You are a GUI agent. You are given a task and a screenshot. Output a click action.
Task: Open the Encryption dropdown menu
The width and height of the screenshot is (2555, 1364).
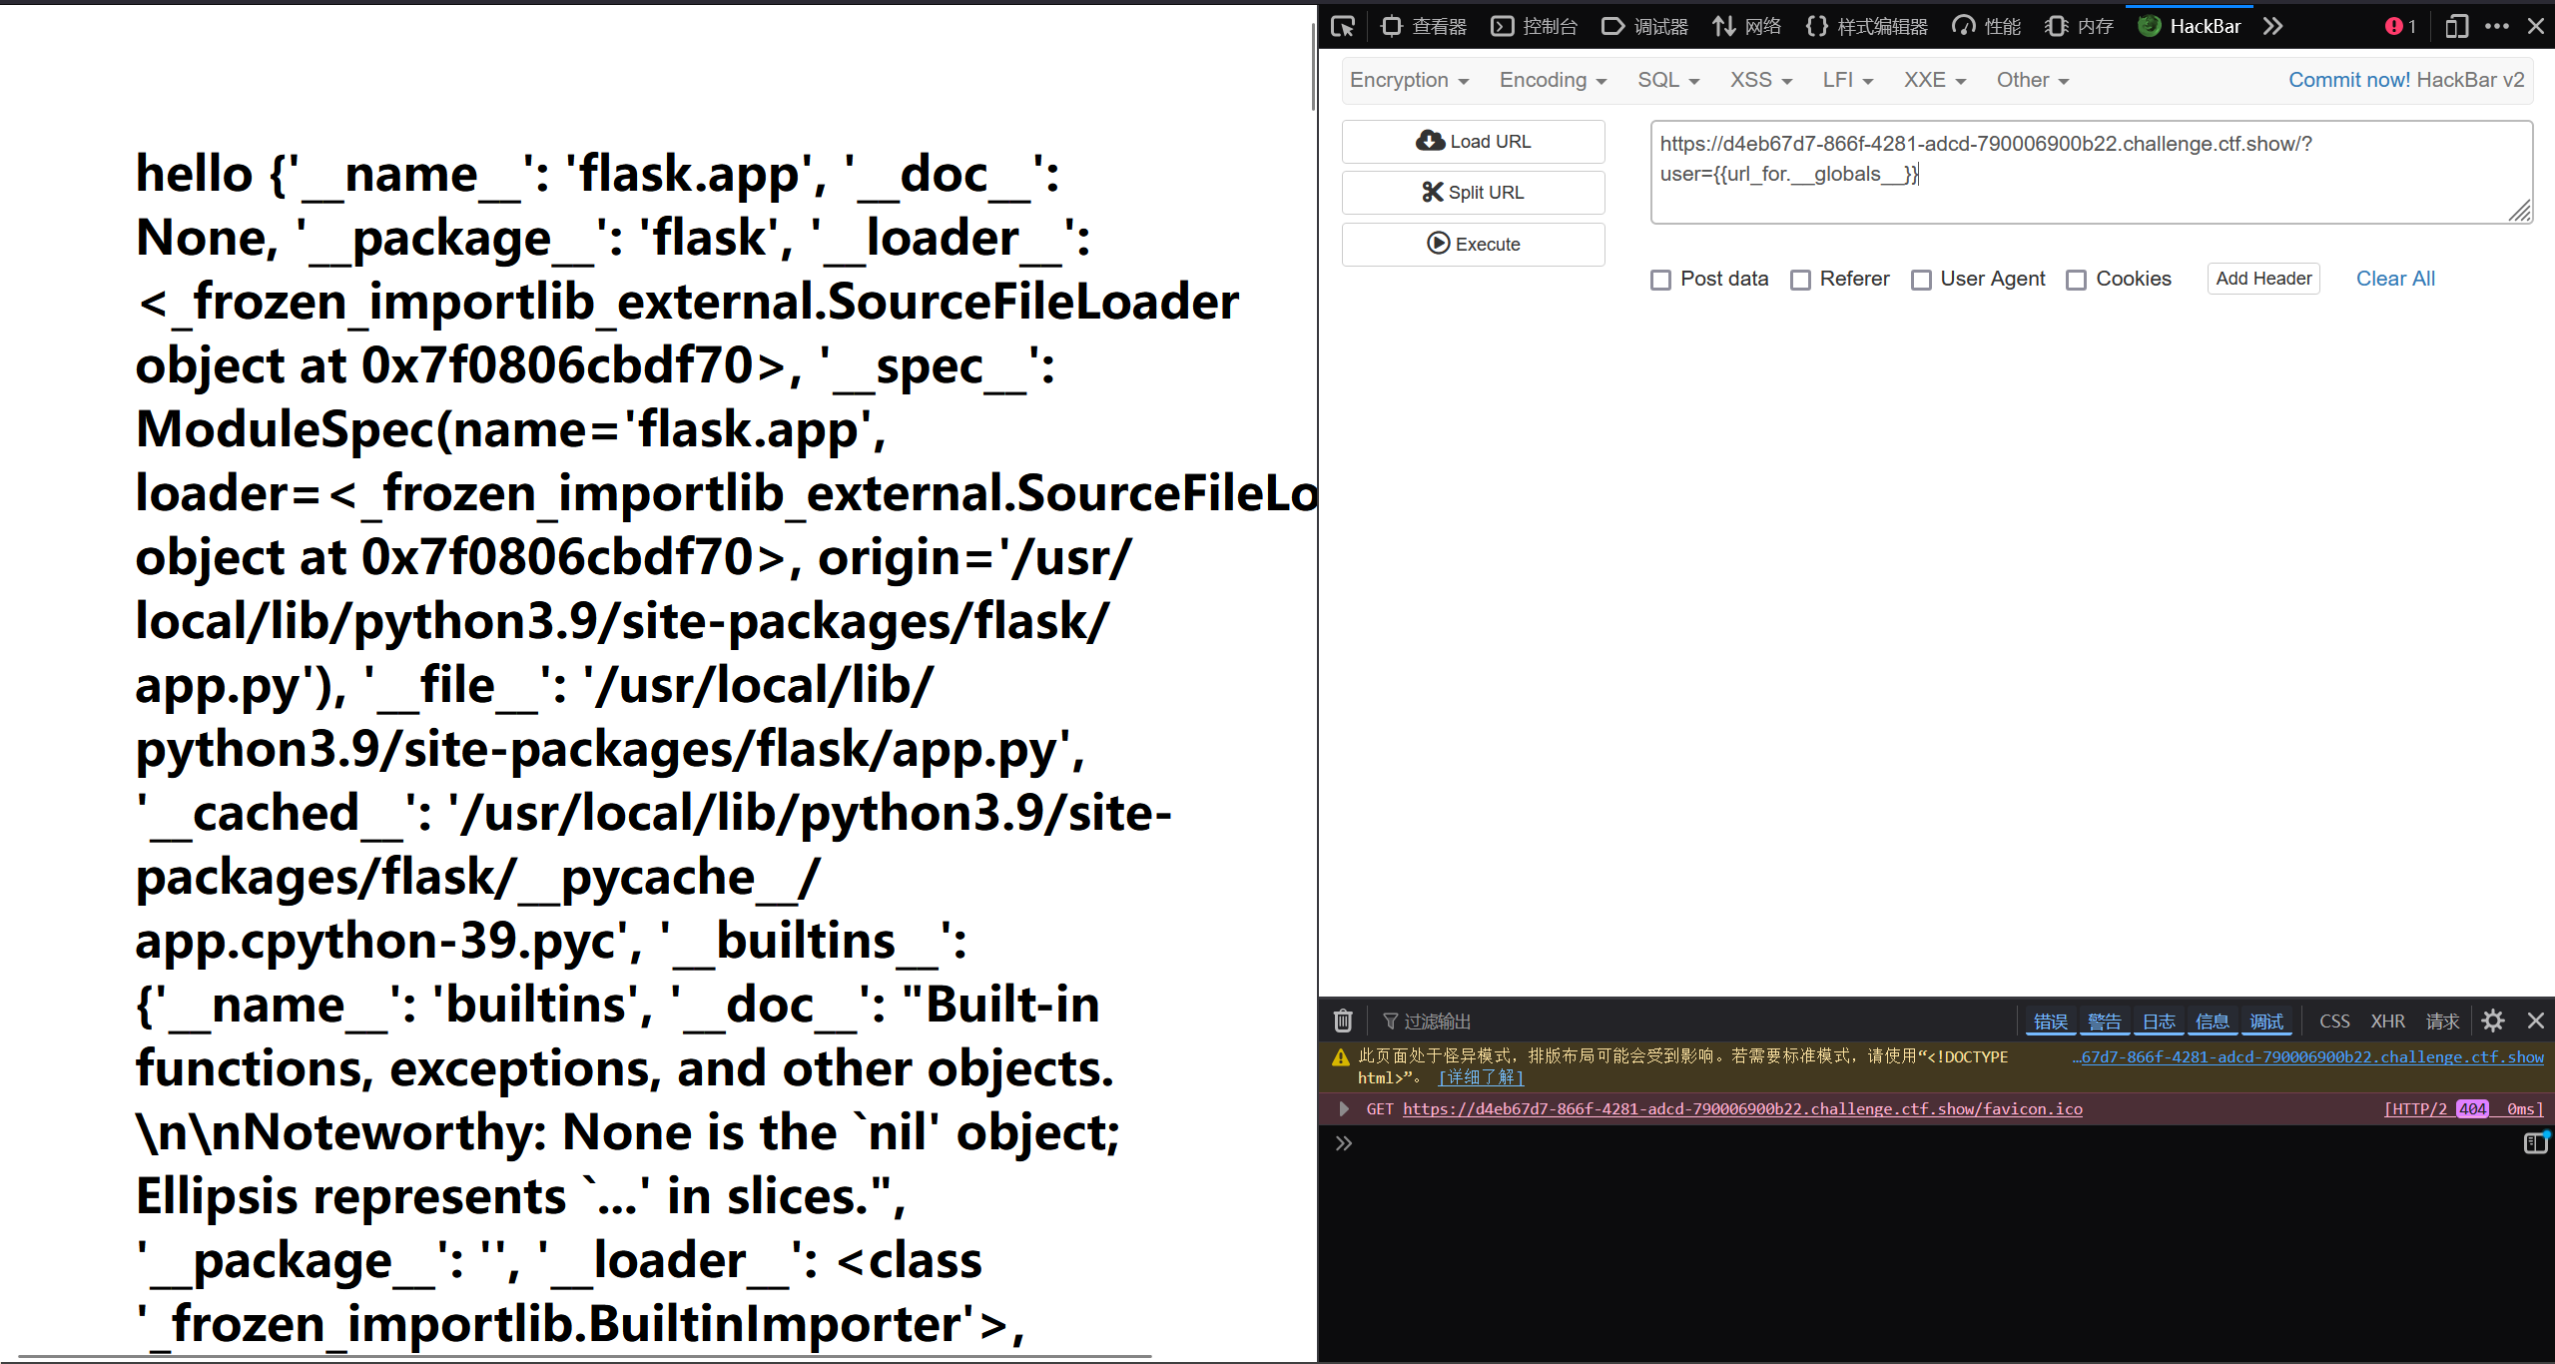[1409, 80]
